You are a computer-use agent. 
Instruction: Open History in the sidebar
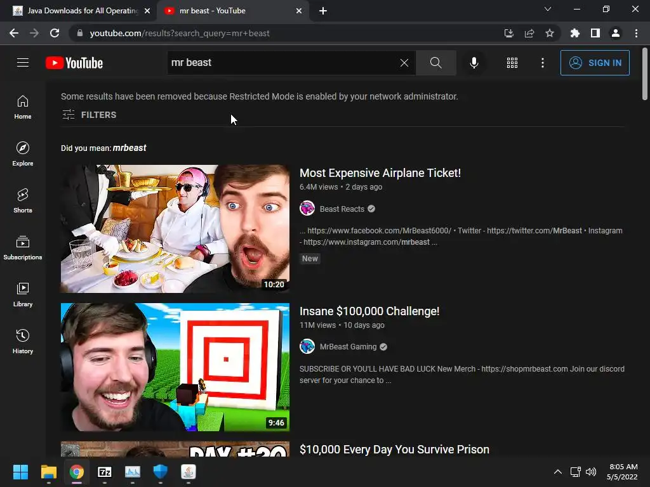23,341
